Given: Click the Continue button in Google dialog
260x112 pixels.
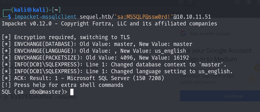Looking at the screenshot, I should click(x=233, y=96).
